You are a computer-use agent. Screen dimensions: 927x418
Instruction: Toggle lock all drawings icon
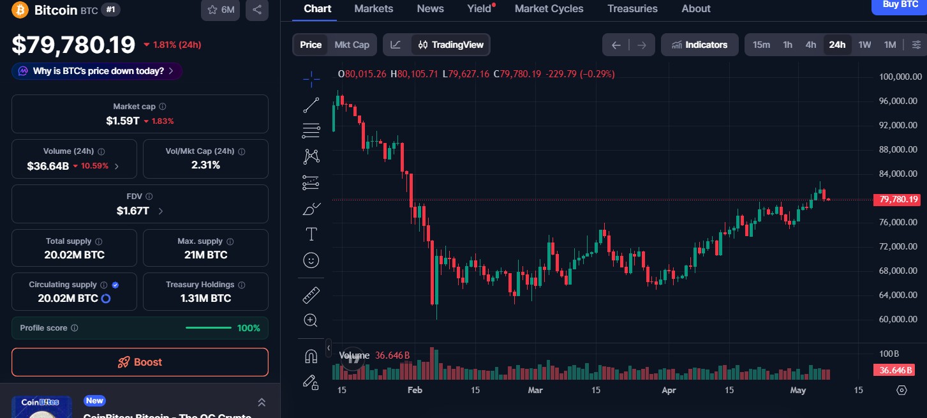click(x=311, y=382)
